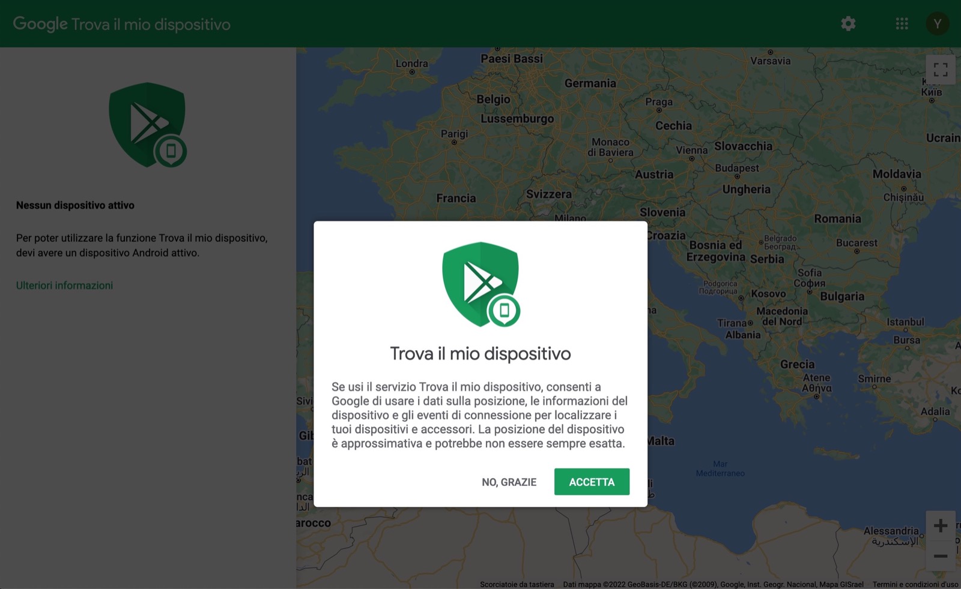Click the Romania label on the map

click(x=838, y=219)
